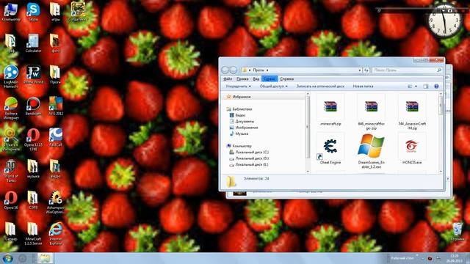Image resolution: width=470 pixels, height=264 pixels.
Task: Open the Skype desktop shortcut
Action: [33, 12]
